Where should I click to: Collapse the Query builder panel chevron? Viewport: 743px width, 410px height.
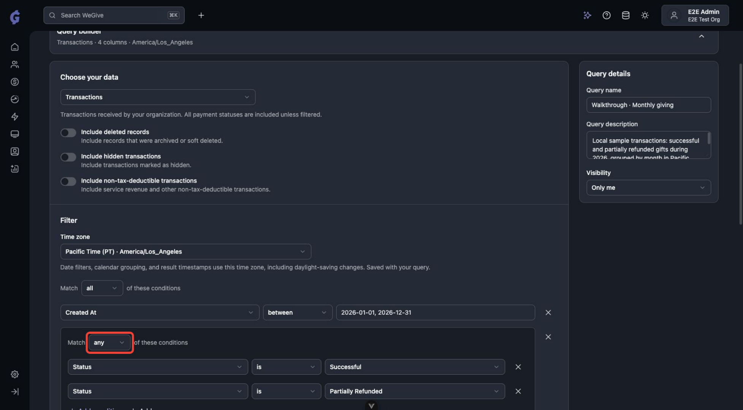tap(702, 36)
